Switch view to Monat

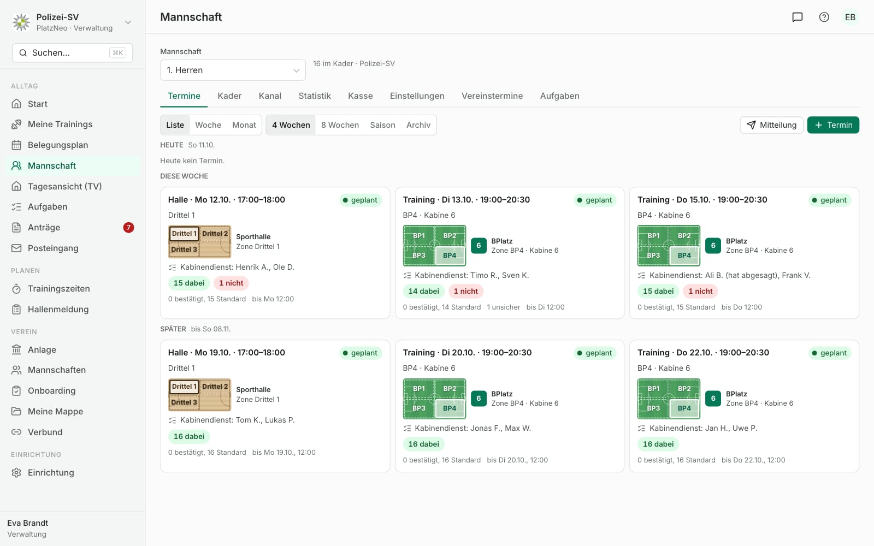[x=244, y=125]
